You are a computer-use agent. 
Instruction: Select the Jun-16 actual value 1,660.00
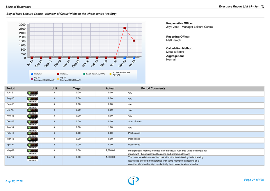pos(110,157)
